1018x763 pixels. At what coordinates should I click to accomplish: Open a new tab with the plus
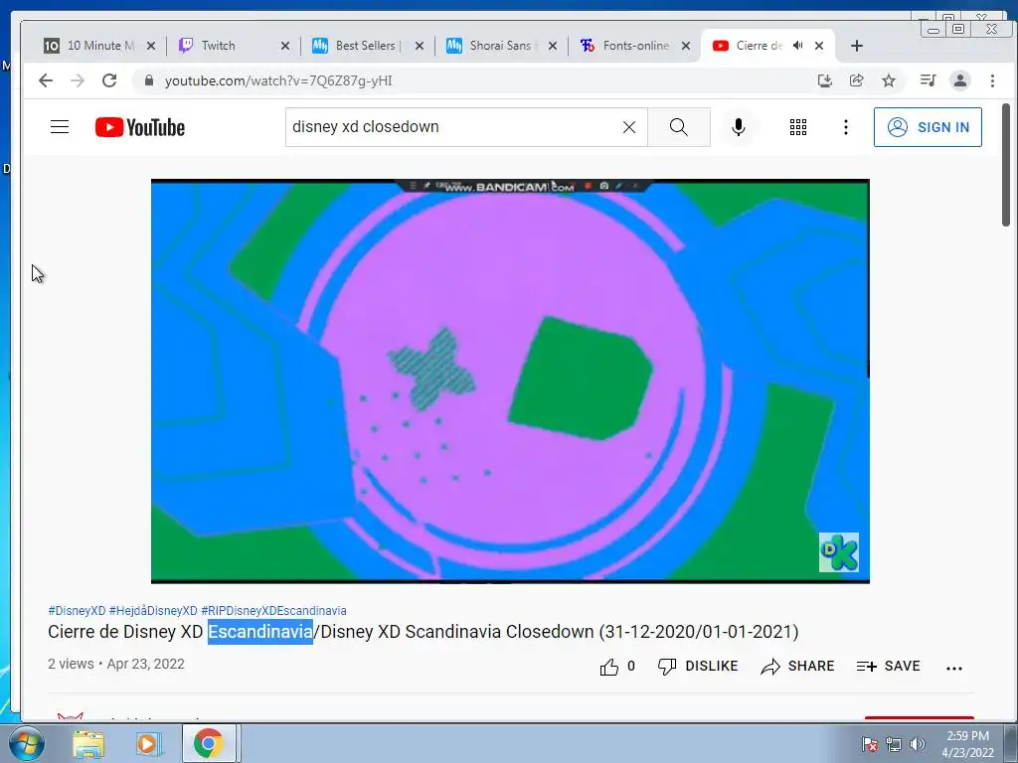pos(857,46)
